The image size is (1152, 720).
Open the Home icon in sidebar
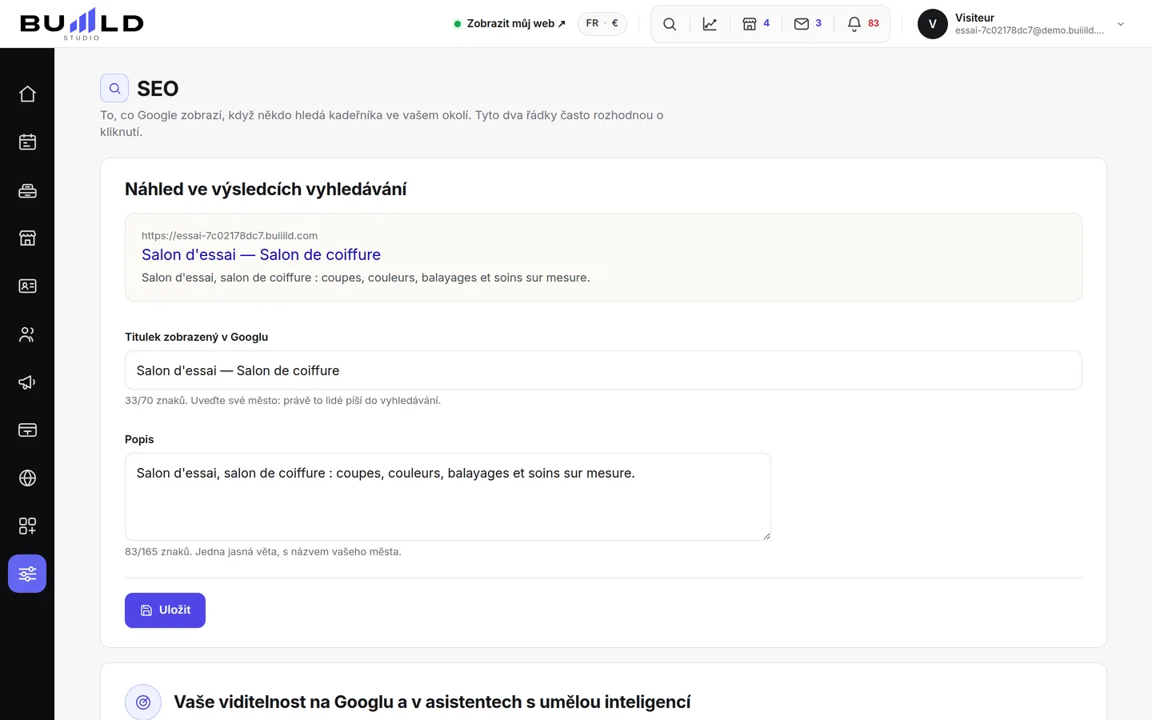27,94
